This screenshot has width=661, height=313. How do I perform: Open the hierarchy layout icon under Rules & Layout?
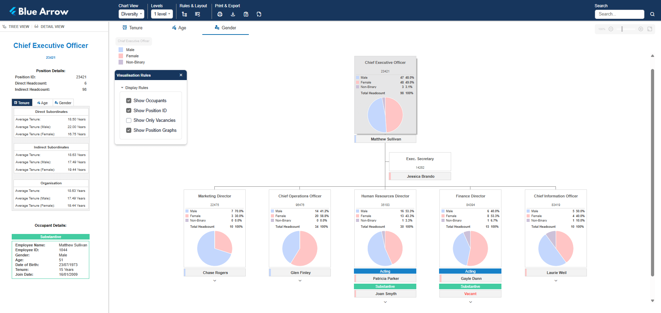(184, 14)
